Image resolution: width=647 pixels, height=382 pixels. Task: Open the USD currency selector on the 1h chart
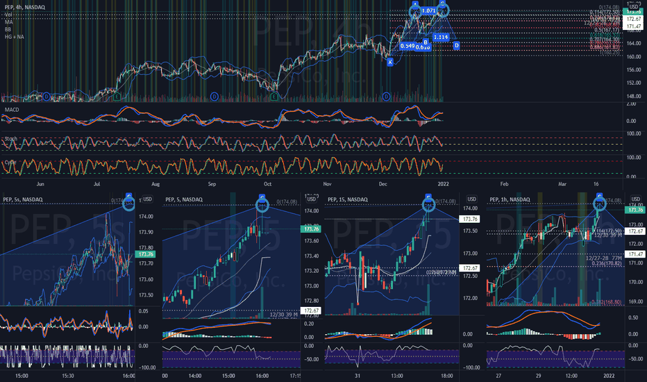(635, 199)
